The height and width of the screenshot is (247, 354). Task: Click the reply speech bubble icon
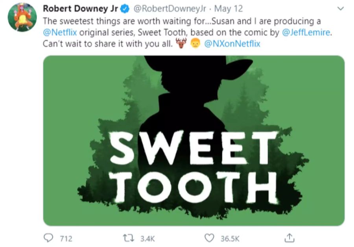[49, 238]
